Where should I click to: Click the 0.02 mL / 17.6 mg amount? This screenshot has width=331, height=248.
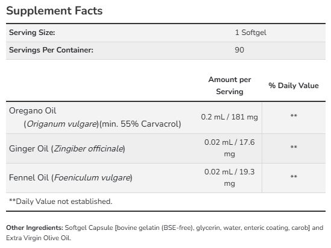pyautogui.click(x=229, y=148)
